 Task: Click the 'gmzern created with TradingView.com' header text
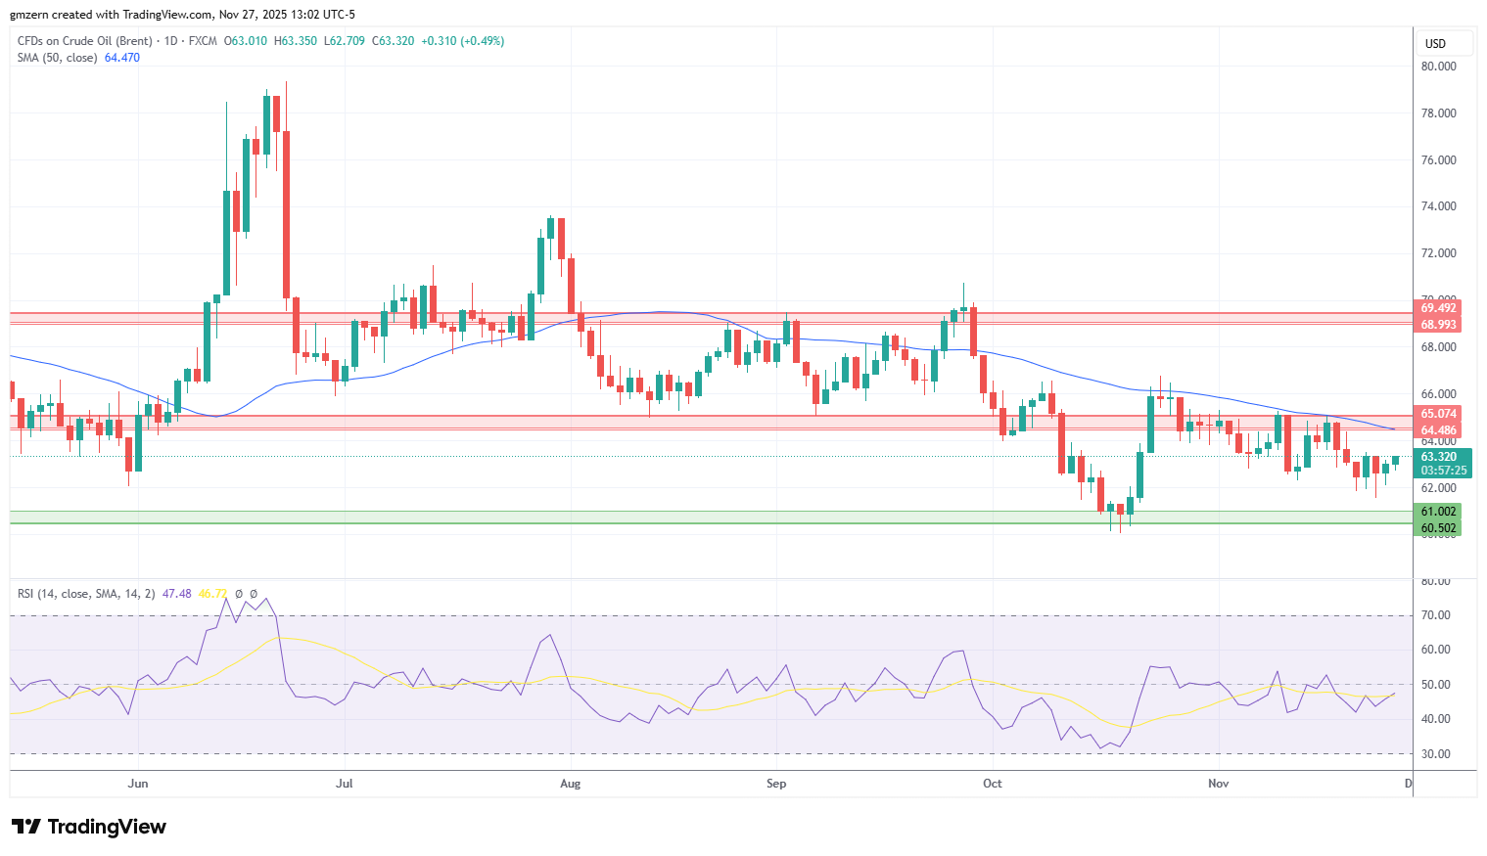tap(111, 15)
